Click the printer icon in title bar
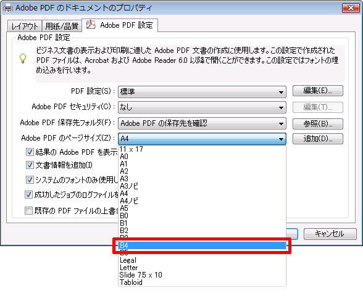 click(x=8, y=9)
